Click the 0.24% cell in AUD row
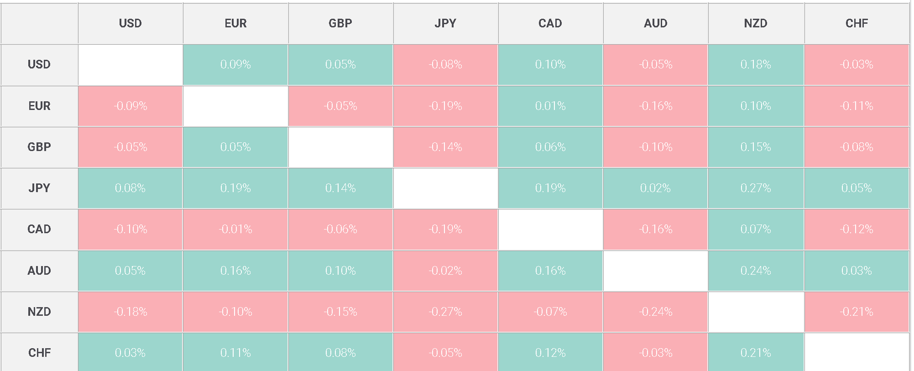The image size is (914, 371). tap(756, 271)
